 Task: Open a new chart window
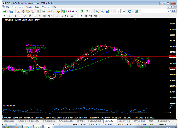(5, 11)
